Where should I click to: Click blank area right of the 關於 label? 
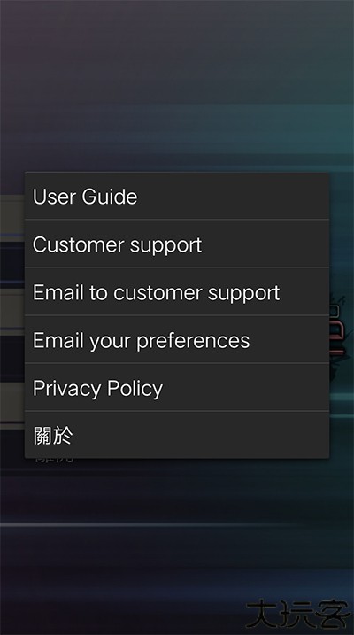[200, 435]
